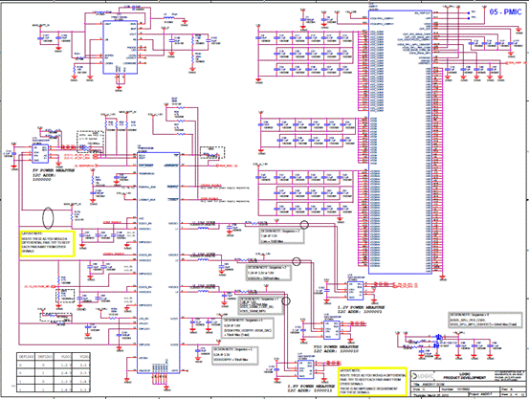This screenshot has width=529, height=399.
Task: Click the 'Sequence = 4' design note box
Action: pyautogui.click(x=485, y=320)
